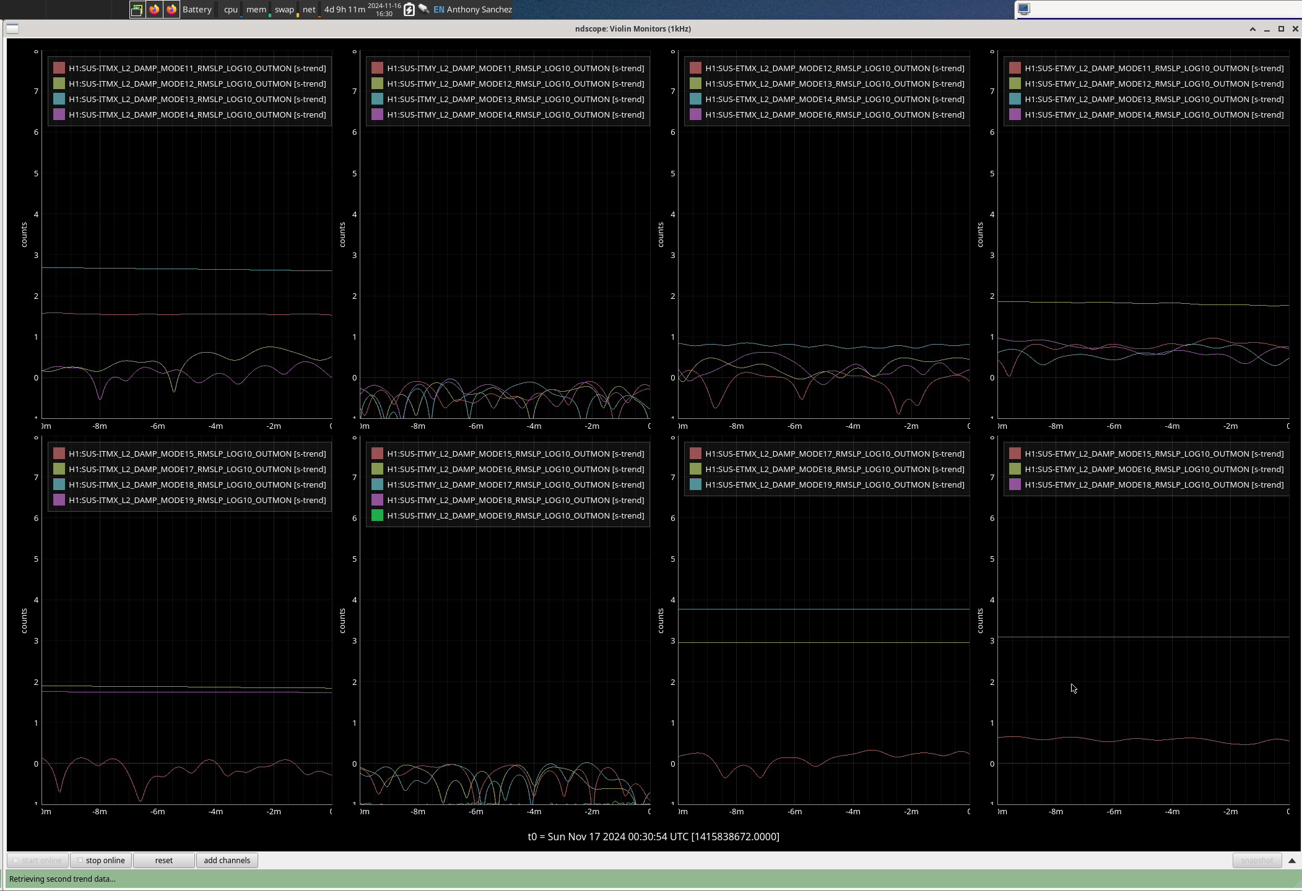Click the ITMX MODE14 legend color swatch

59,114
